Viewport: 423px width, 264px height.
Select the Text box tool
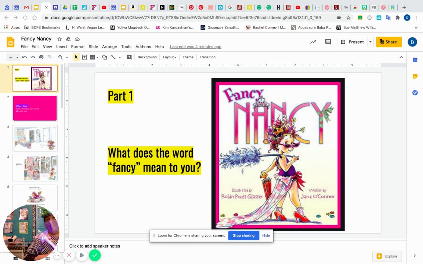tap(84, 57)
